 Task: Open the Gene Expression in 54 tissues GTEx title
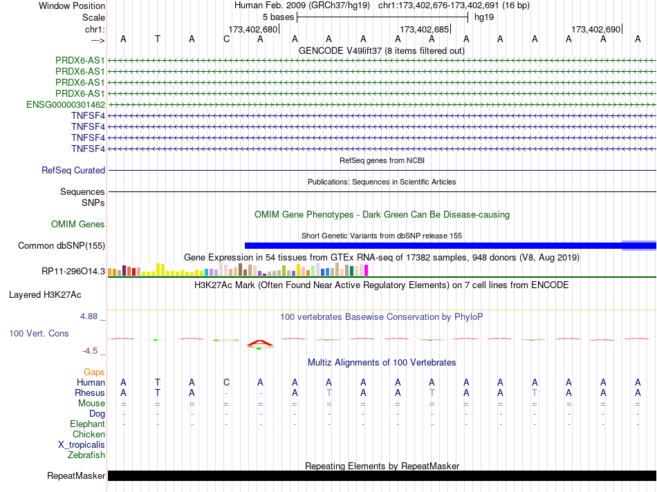tap(382, 257)
